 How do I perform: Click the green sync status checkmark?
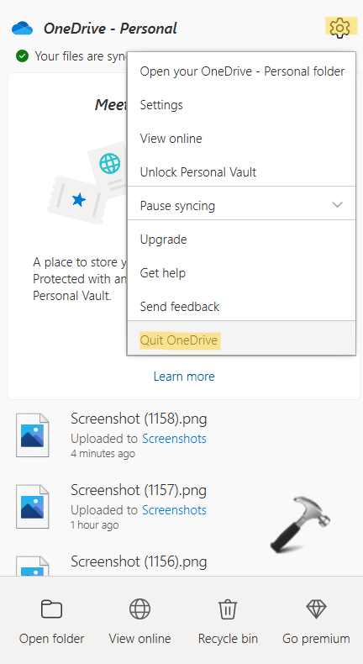tap(22, 56)
